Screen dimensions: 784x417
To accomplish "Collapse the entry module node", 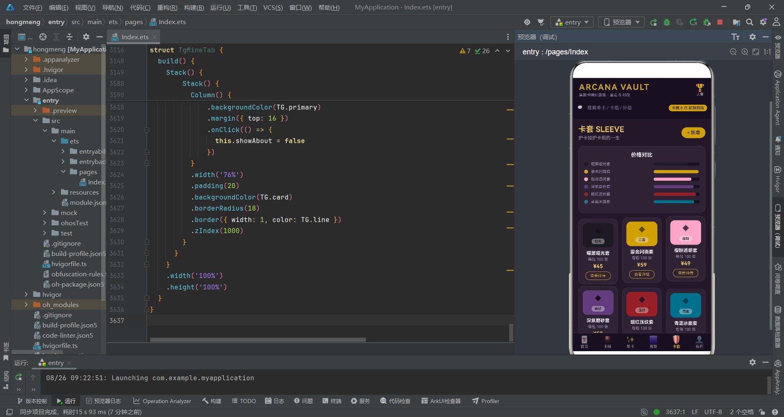I will pos(27,100).
